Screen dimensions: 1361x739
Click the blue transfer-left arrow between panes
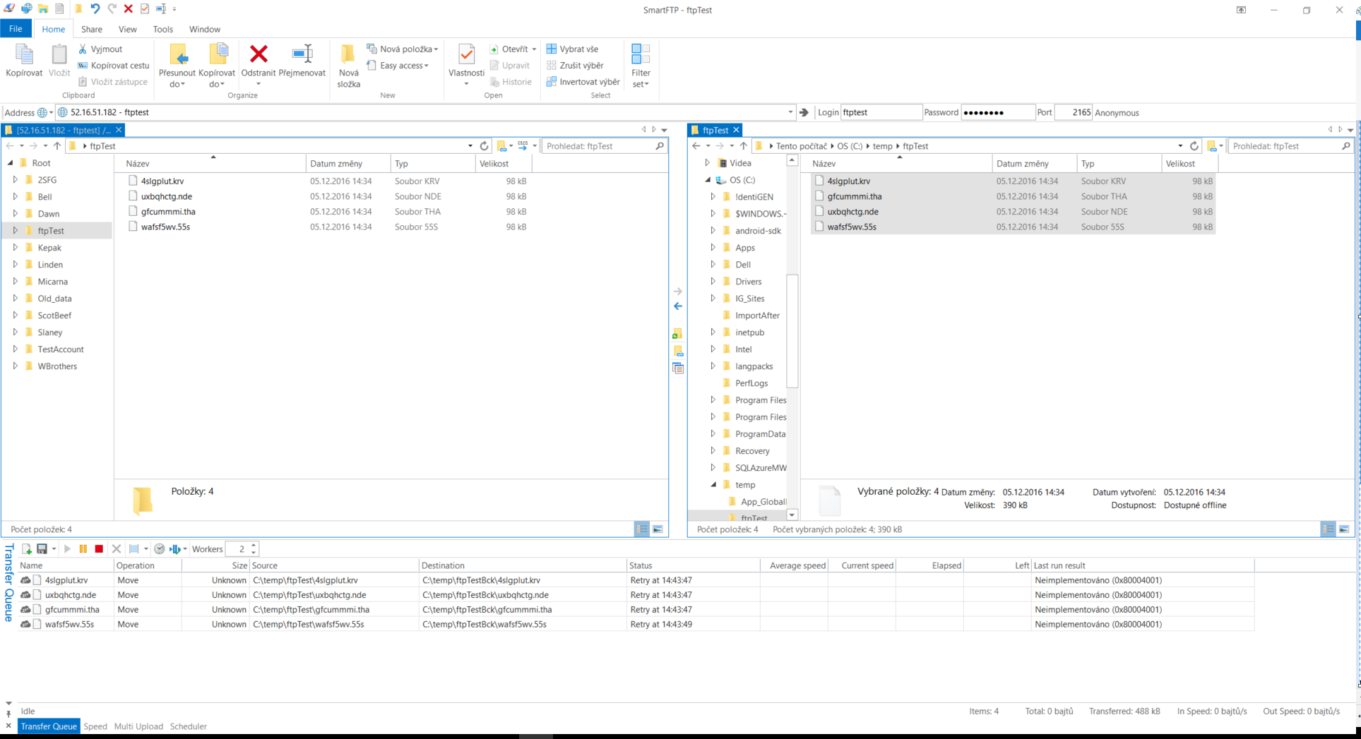coord(678,306)
